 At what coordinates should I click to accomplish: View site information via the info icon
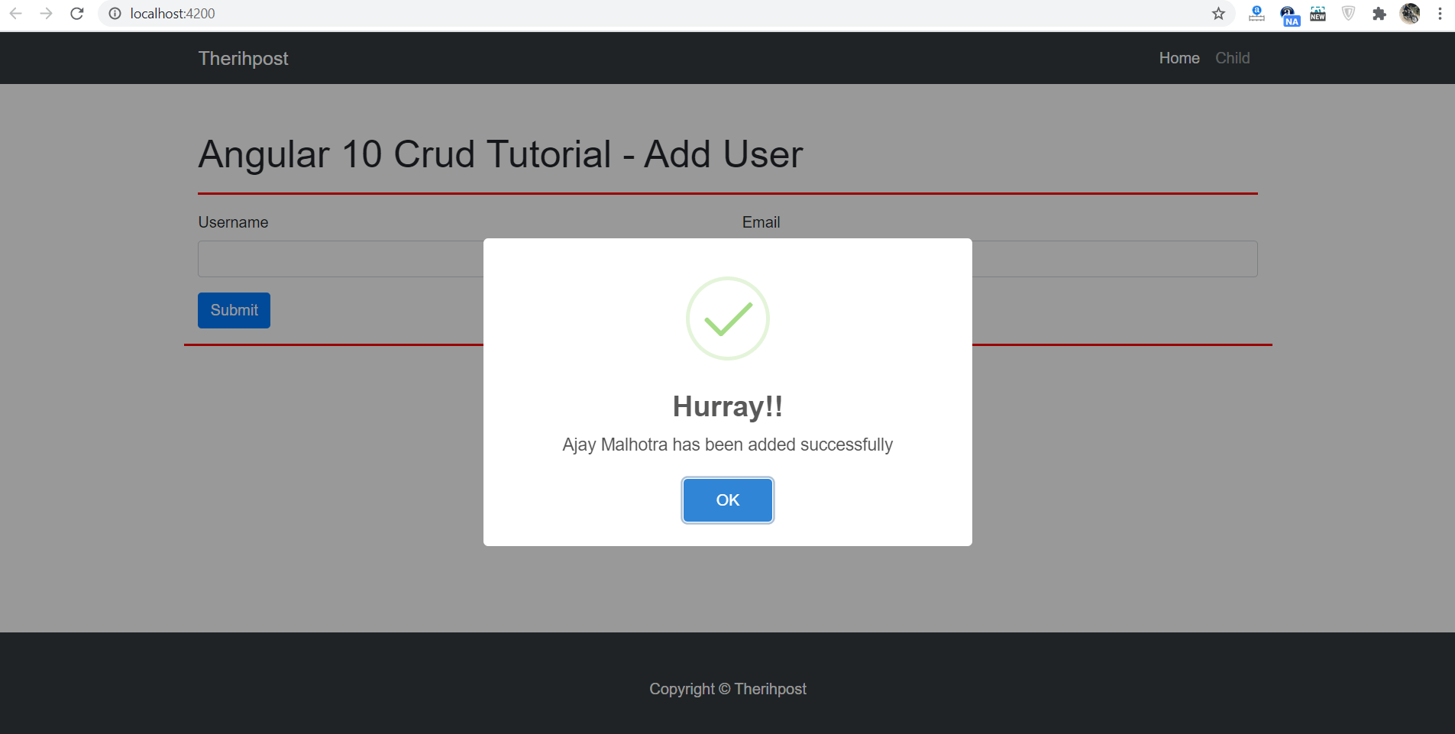coord(115,13)
